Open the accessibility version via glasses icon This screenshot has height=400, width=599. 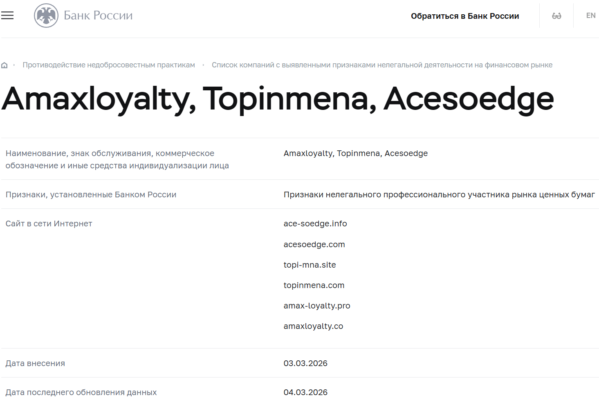click(556, 16)
